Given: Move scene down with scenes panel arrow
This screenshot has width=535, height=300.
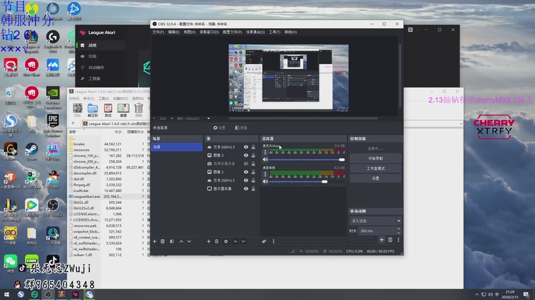Looking at the screenshot, I should coord(189,241).
